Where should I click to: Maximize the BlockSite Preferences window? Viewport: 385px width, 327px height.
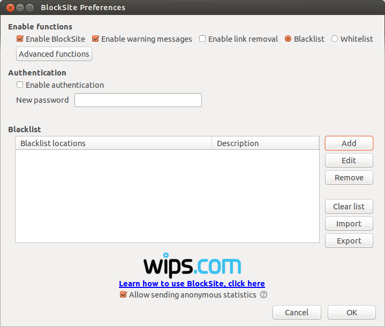pos(29,8)
